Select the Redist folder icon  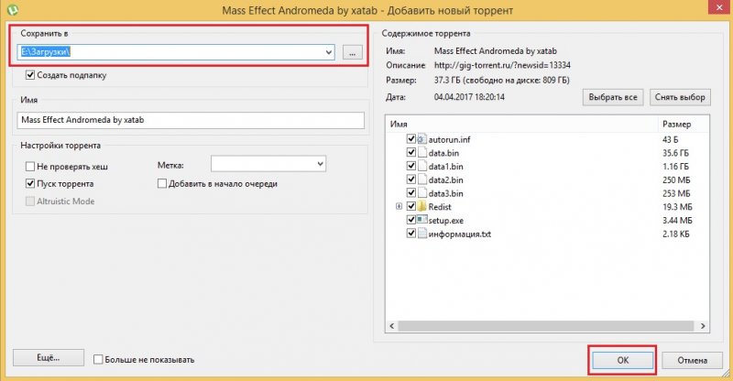(422, 207)
